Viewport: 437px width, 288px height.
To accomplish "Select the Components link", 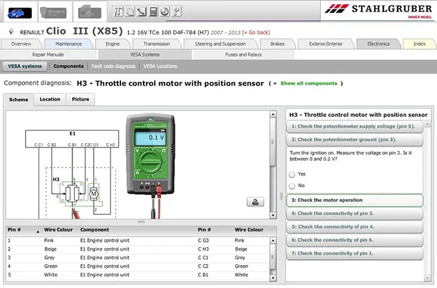I will 68,66.
